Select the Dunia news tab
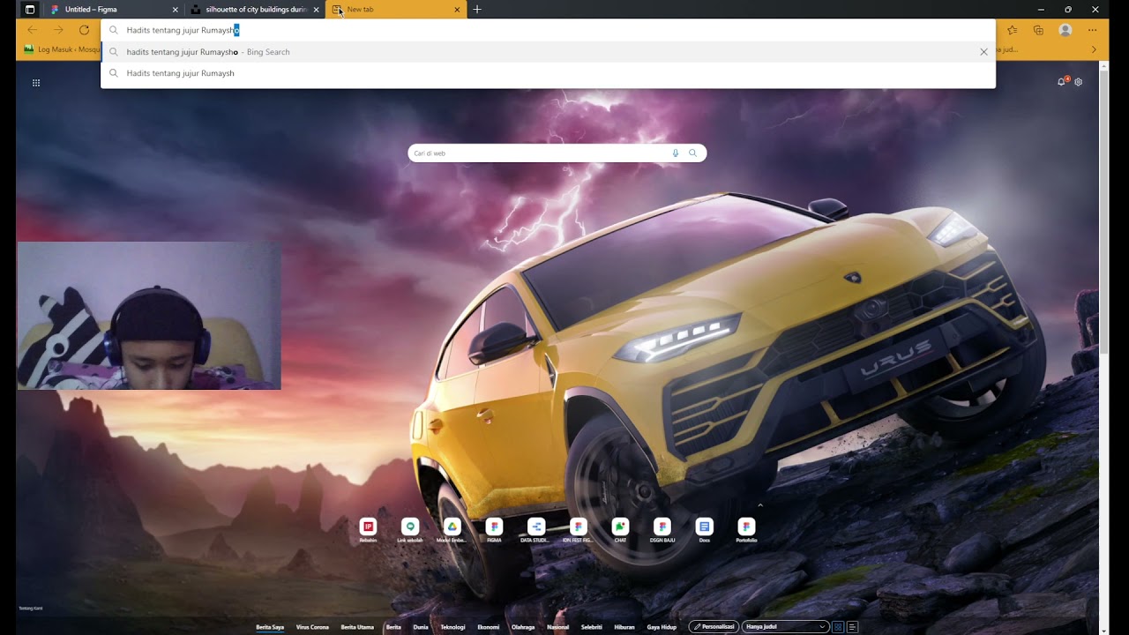 [x=421, y=627]
